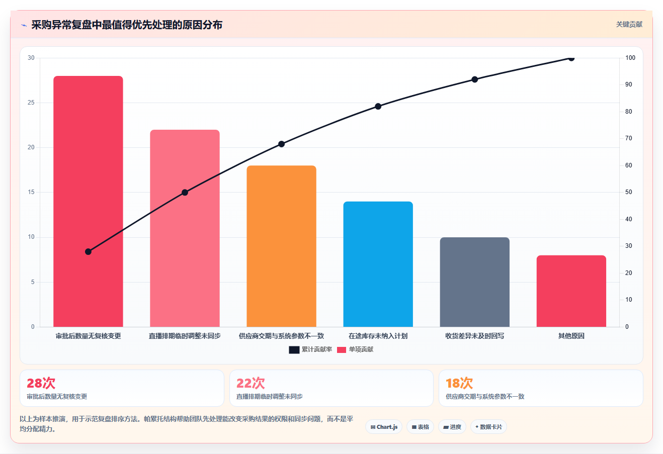Select the blue 在途库存未纳入计划 bar

click(378, 264)
